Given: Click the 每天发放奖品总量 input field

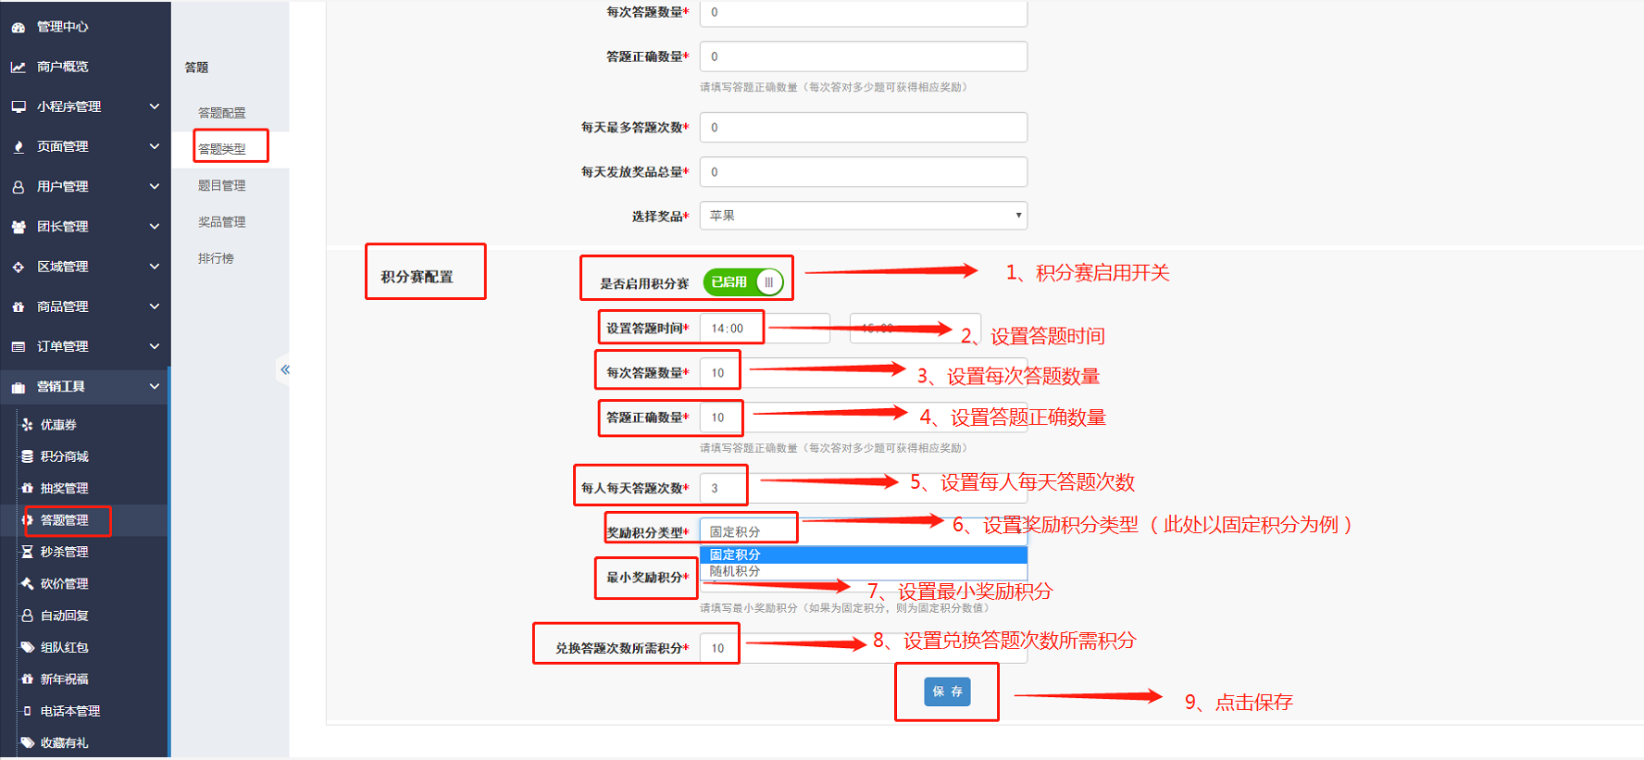Looking at the screenshot, I should click(x=864, y=171).
